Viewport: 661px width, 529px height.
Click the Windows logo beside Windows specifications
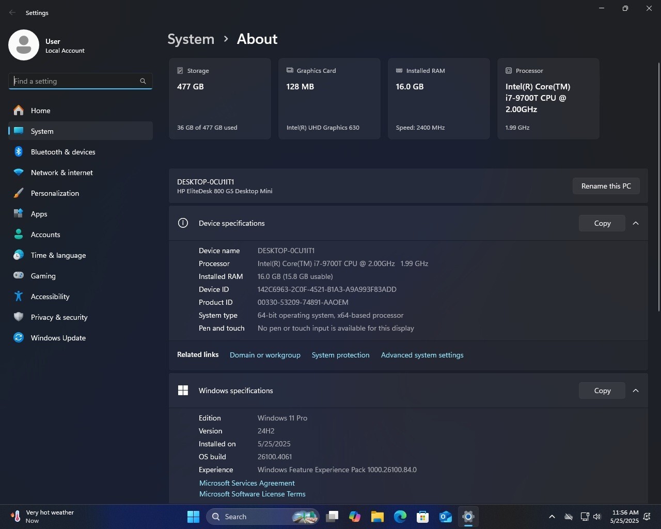click(183, 391)
